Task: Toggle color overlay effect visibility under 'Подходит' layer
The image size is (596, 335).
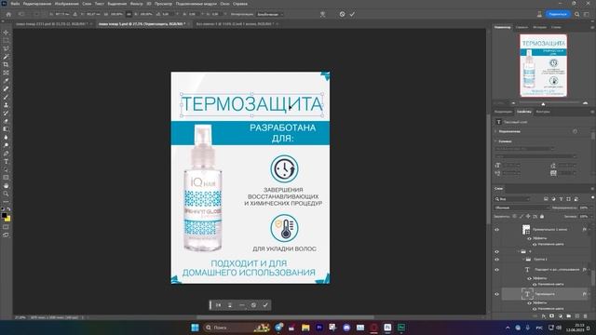Action: (535, 284)
